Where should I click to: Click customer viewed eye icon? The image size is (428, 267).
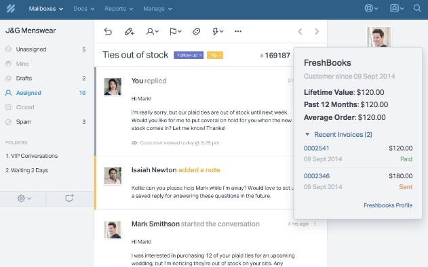[134, 143]
